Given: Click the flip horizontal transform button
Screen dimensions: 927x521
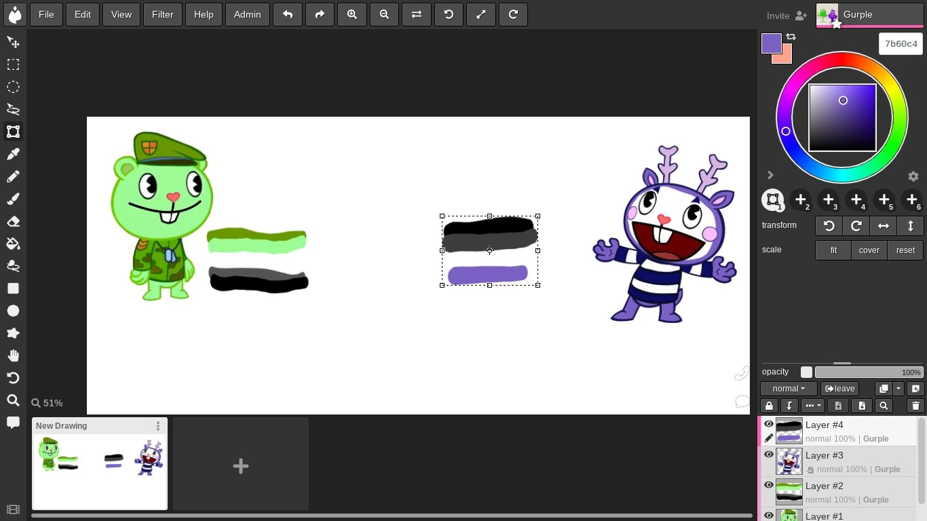Looking at the screenshot, I should 883,226.
